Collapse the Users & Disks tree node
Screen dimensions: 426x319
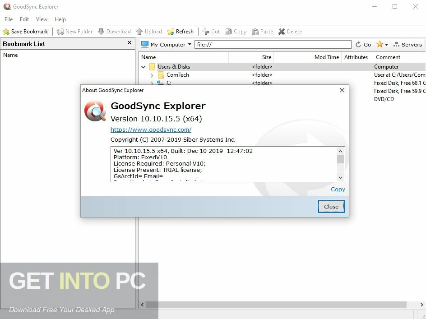[x=144, y=67]
